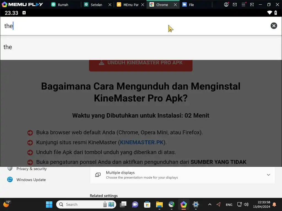Open Windows Settings gear on taskbar
This screenshot has height=211, width=282.
(x=196, y=204)
